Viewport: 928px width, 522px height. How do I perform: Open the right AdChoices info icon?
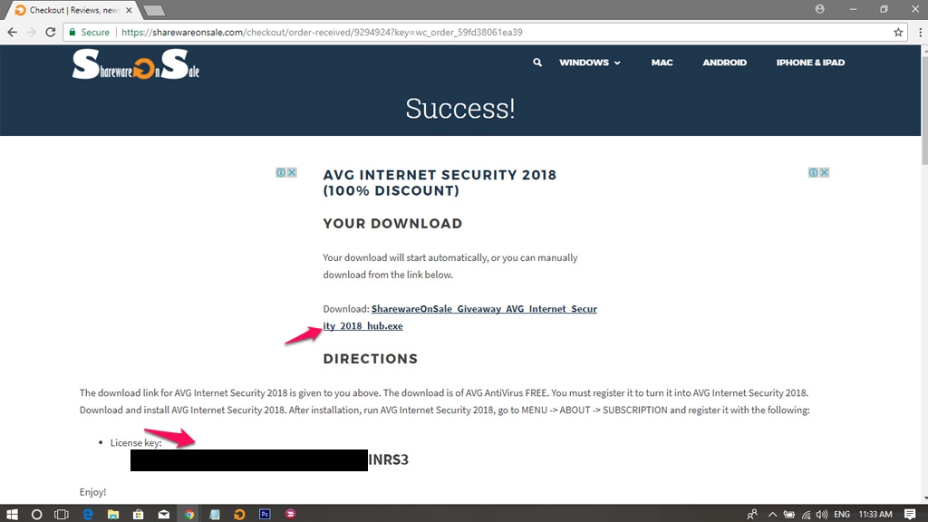[814, 172]
